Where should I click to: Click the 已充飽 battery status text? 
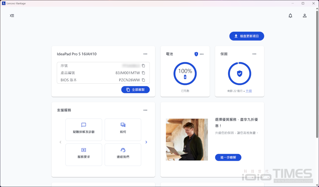click(185, 91)
